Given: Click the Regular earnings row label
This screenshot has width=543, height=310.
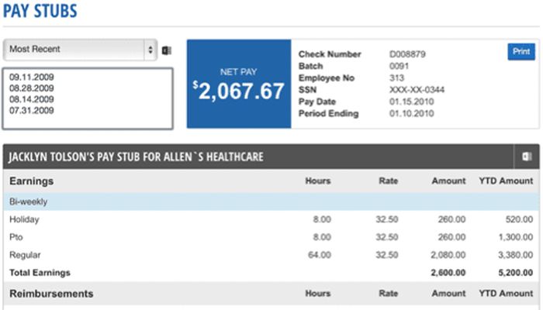Looking at the screenshot, I should click(x=25, y=254).
